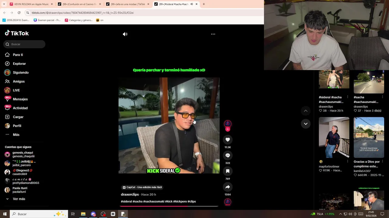
Task: Open Windows Start menu
Action: [x=5, y=214]
